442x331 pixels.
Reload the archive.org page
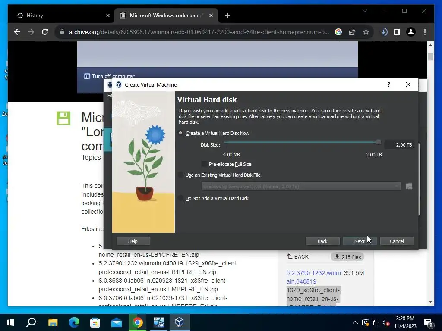coord(45,32)
